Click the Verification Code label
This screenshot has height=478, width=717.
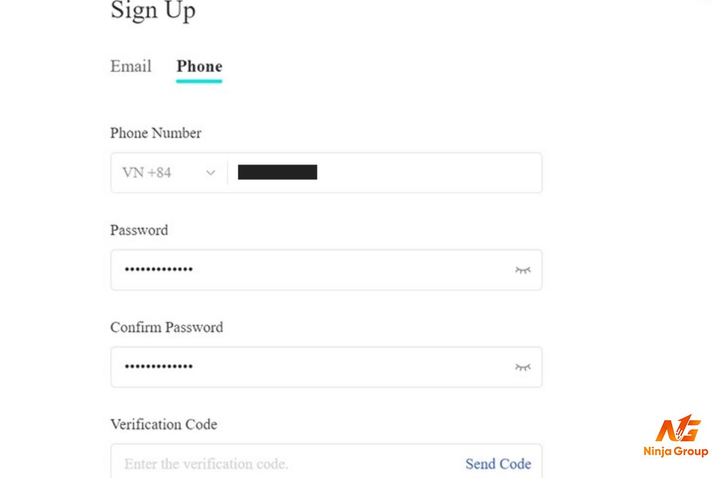tap(164, 424)
